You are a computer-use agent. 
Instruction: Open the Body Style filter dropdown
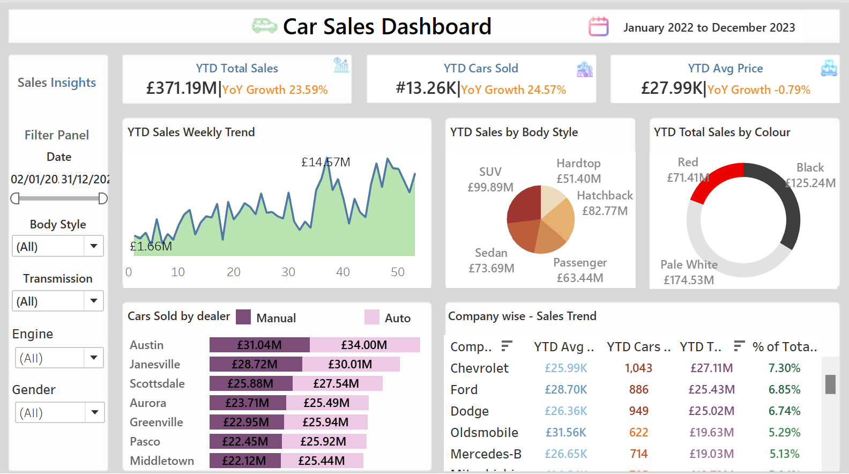(94, 246)
